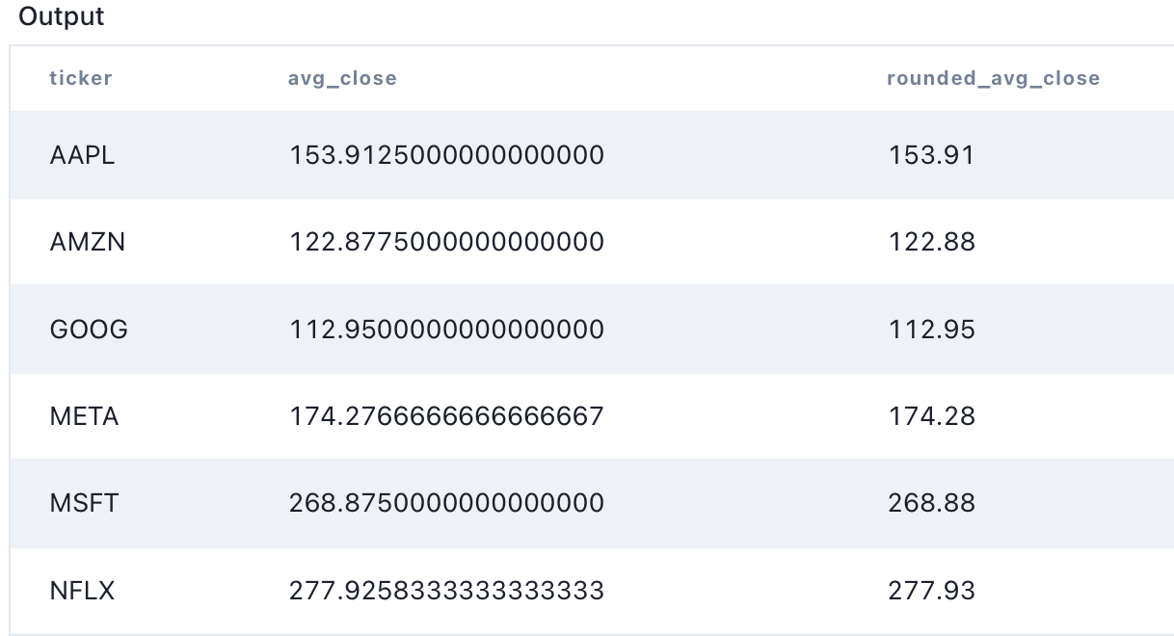This screenshot has height=636, width=1174.
Task: Click the avg_close value 268.8750000000000000
Action: [x=446, y=503]
